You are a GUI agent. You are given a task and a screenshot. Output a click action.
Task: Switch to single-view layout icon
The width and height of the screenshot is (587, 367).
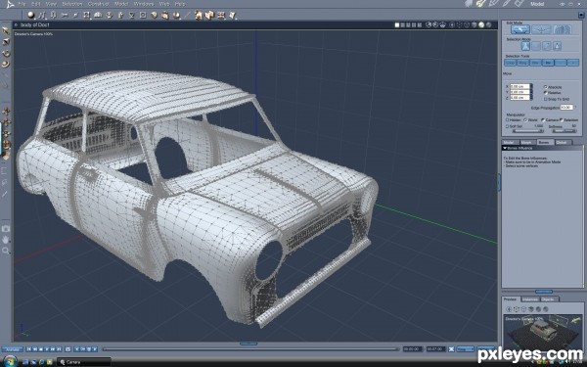397,25
